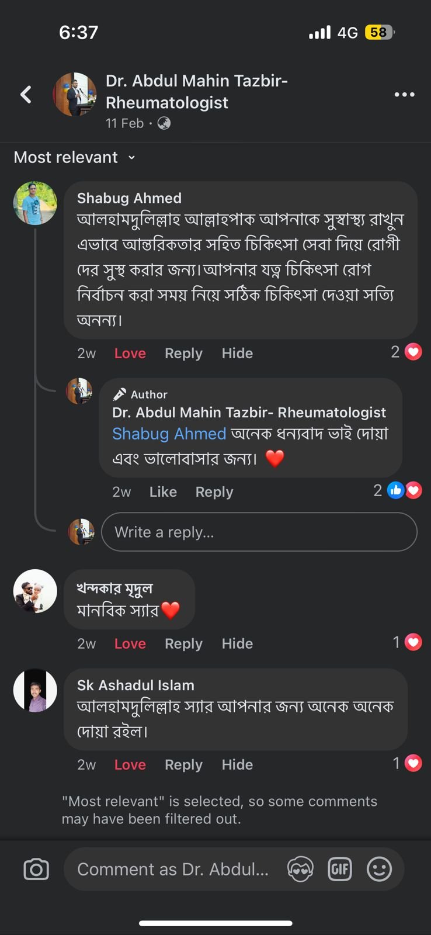The height and width of the screenshot is (935, 431).
Task: Open the GIF picker
Action: 340,870
